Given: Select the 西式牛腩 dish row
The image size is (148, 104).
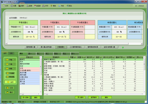Looking at the screenshot, I should pos(30,73).
